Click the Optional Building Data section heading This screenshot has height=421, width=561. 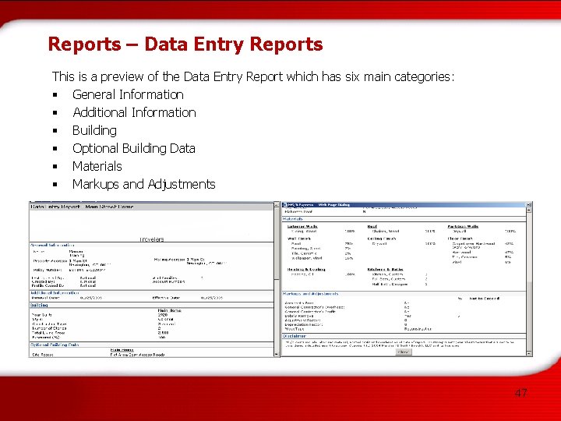55,345
